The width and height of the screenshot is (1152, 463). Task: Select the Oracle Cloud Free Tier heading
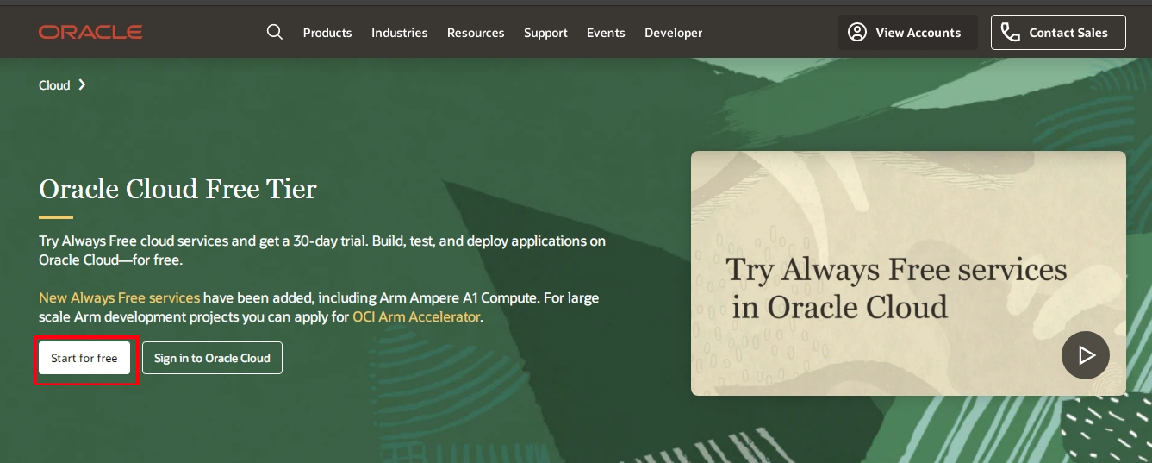pos(177,189)
